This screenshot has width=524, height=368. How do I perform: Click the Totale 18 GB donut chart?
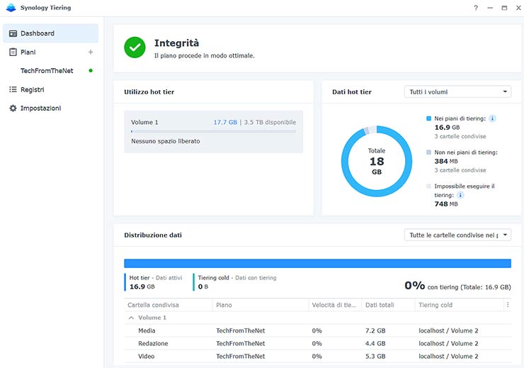[x=377, y=161]
